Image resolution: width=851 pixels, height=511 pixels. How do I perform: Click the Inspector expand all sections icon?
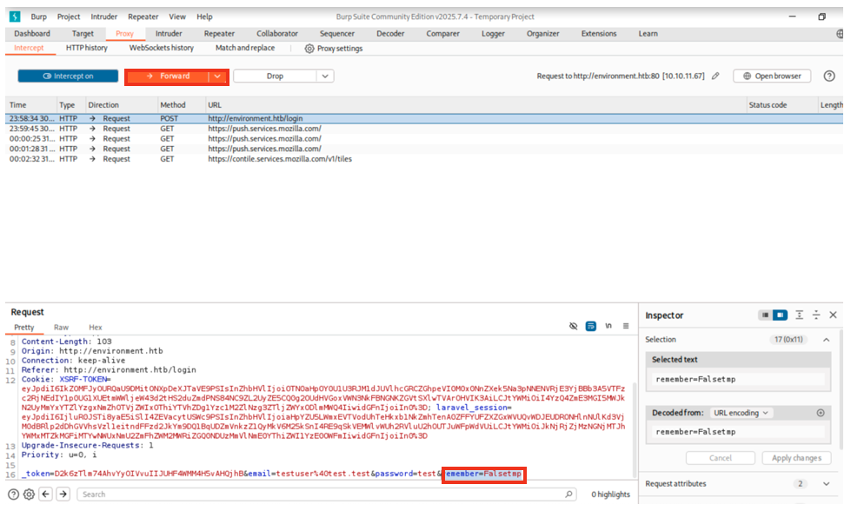799,315
